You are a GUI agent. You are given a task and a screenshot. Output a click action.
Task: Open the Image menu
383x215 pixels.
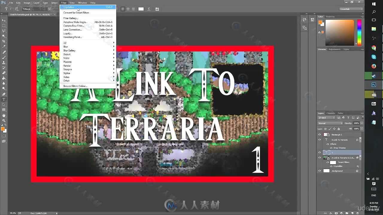point(27,3)
